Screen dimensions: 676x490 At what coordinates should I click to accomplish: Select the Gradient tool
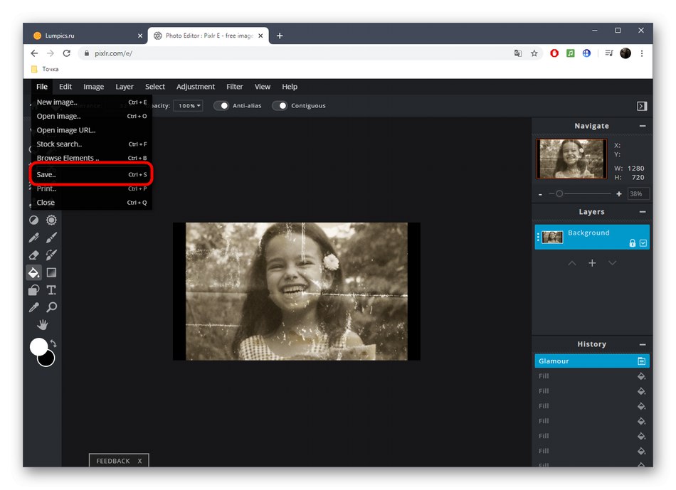[x=51, y=272]
